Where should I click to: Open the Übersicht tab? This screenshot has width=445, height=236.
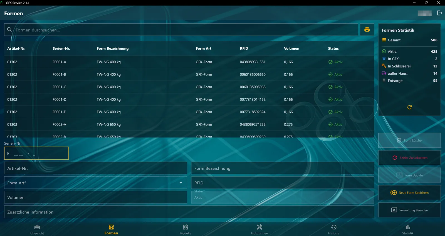(x=37, y=230)
